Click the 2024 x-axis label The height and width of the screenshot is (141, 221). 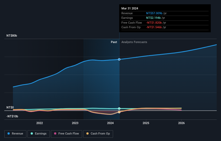(110, 123)
